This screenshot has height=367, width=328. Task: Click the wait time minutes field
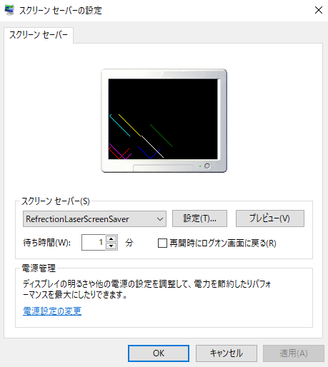[x=94, y=243]
